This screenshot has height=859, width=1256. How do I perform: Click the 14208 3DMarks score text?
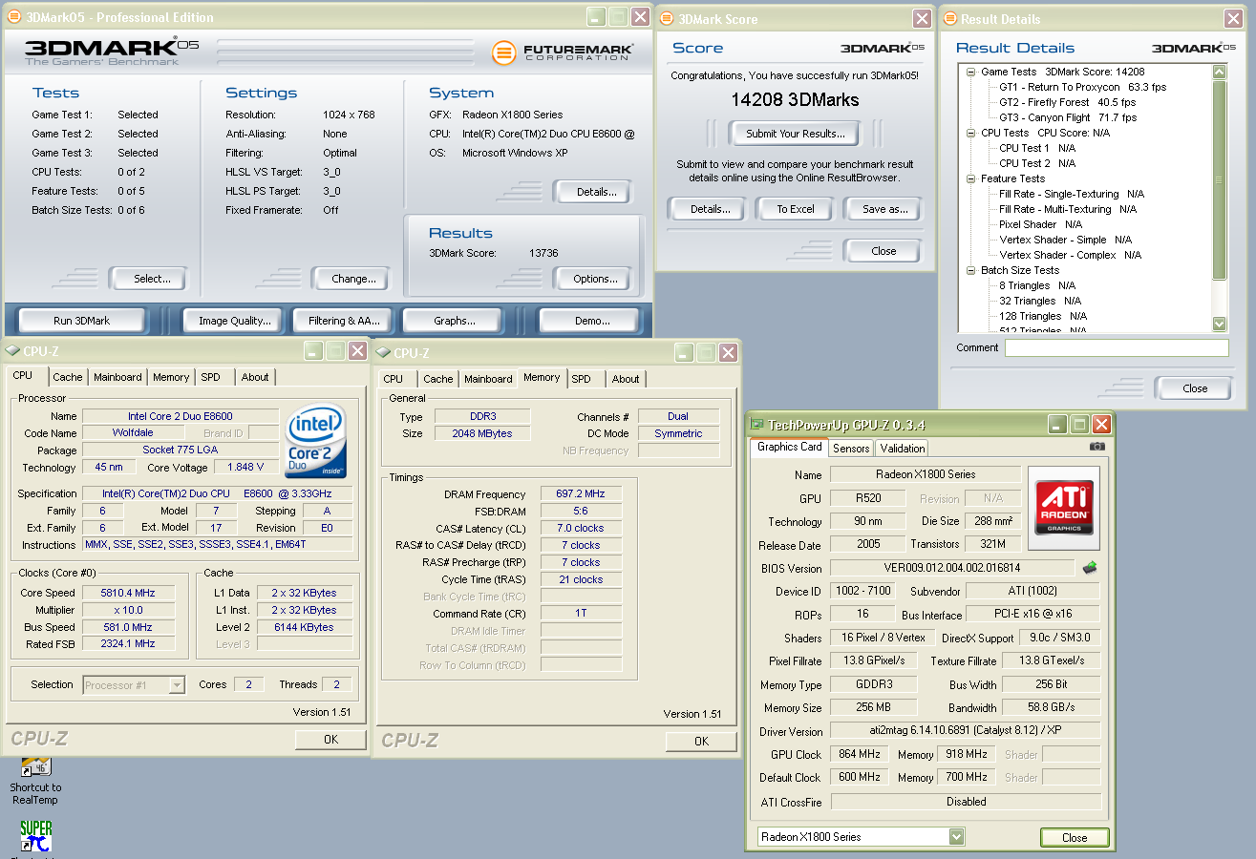tap(795, 100)
